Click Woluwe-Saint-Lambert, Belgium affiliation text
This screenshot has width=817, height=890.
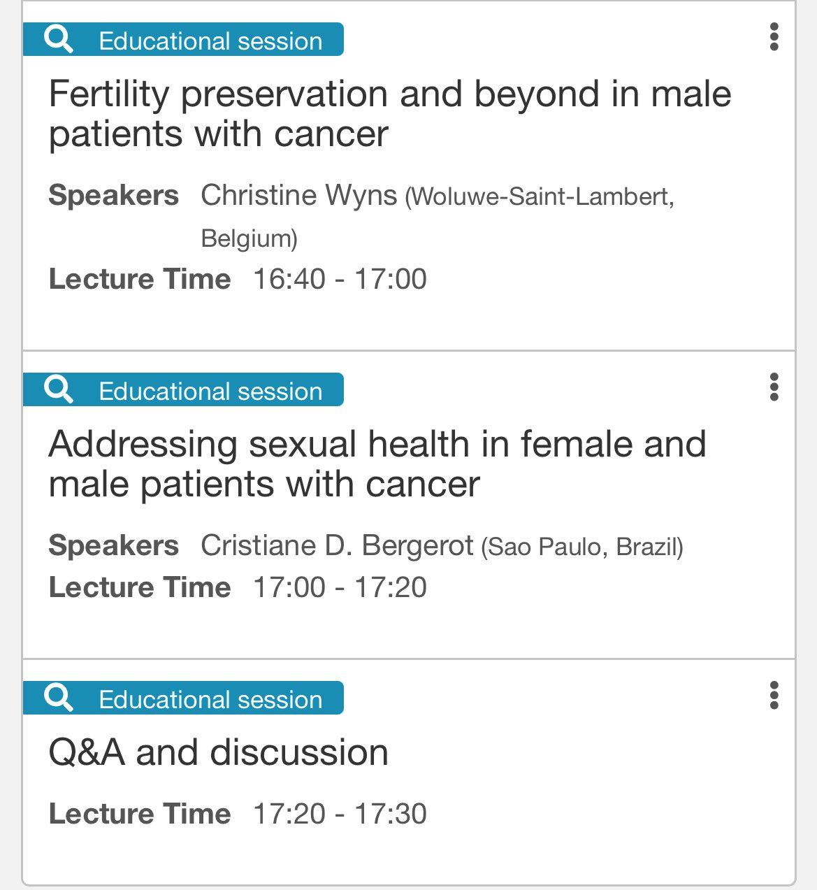tap(438, 217)
